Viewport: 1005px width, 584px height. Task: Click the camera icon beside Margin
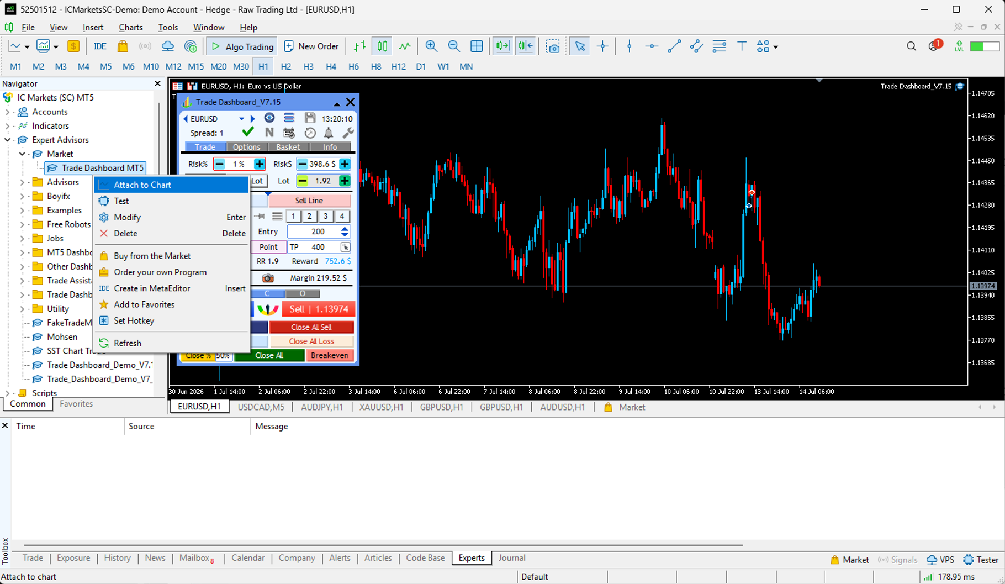(268, 278)
